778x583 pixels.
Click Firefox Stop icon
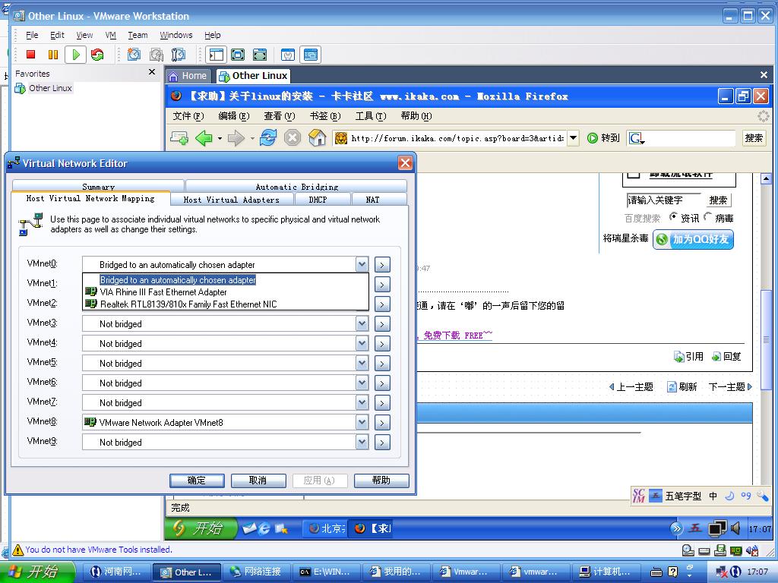coord(293,138)
